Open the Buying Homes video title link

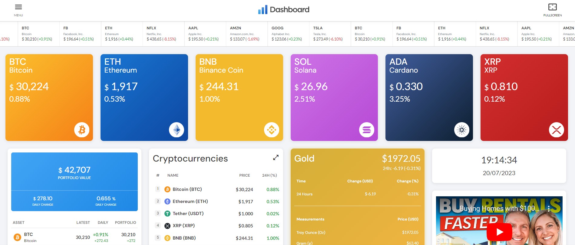point(499,208)
